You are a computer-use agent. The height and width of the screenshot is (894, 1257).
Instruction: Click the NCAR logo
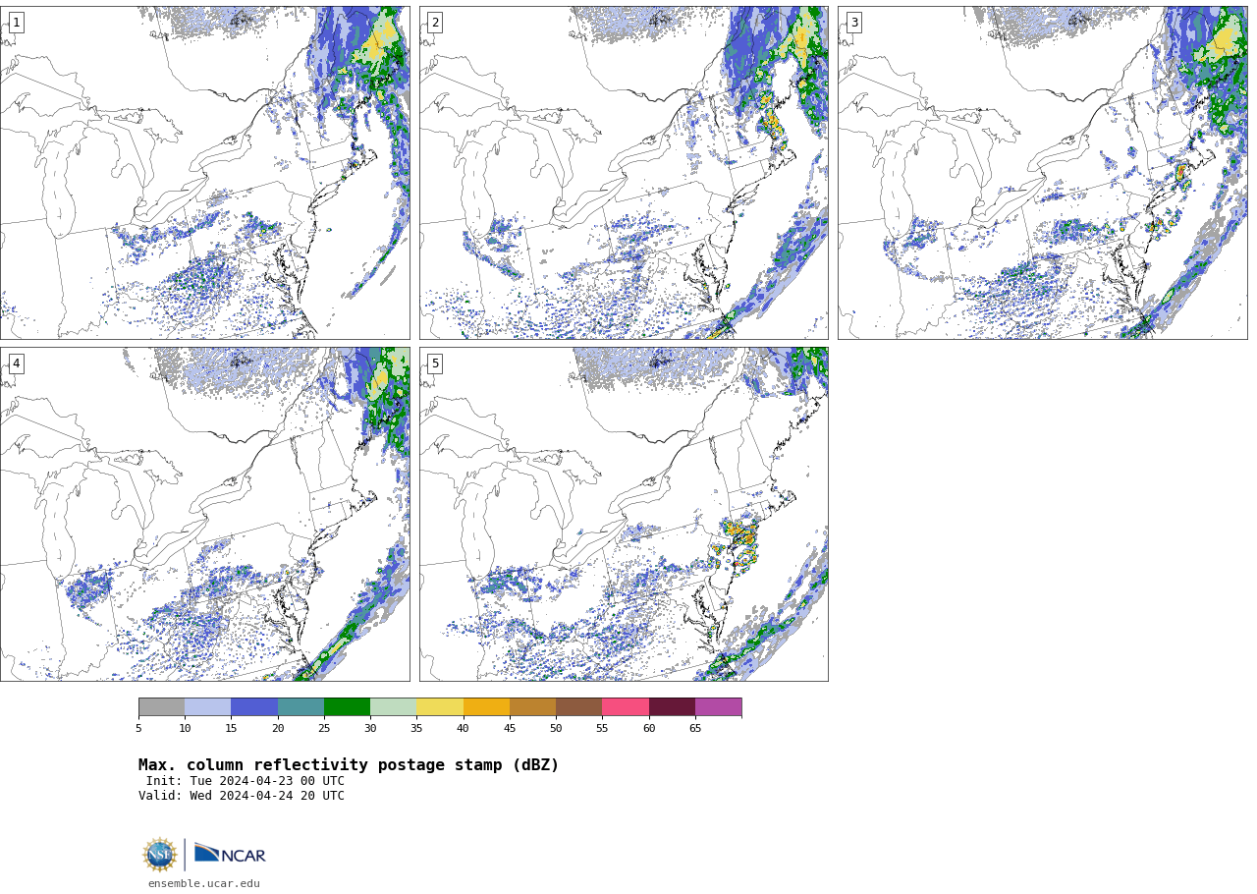pyautogui.click(x=230, y=855)
